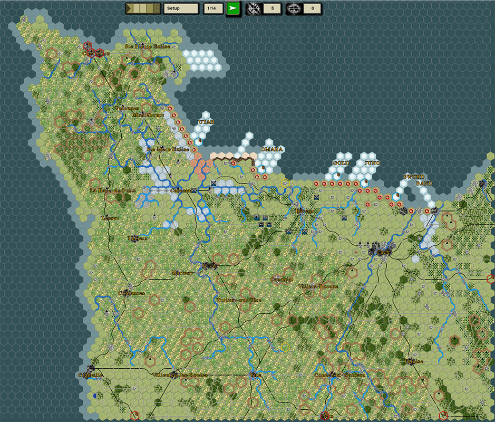Screen dimensions: 495x422
Task: Click the JUNO beach landing marker hex
Action: point(364,183)
